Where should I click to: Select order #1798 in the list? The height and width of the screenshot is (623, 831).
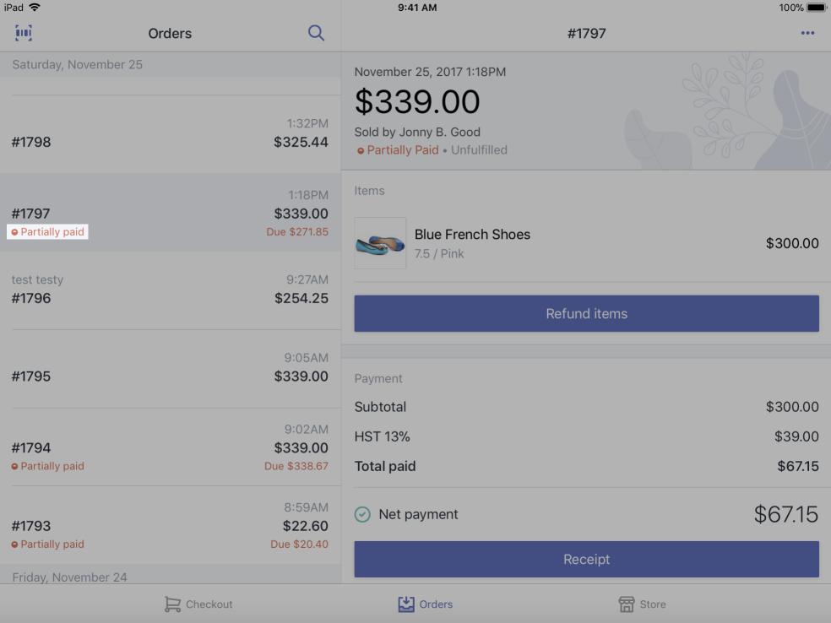pos(170,133)
